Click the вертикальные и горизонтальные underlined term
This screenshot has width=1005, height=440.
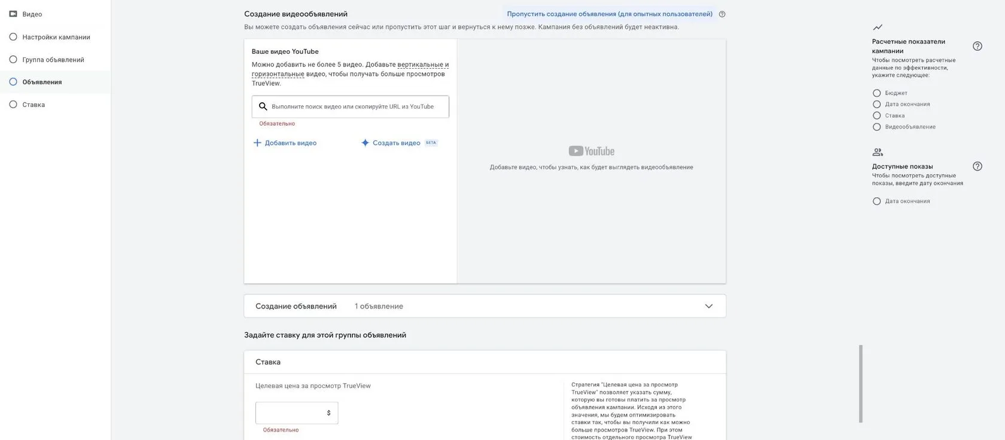[x=350, y=69]
